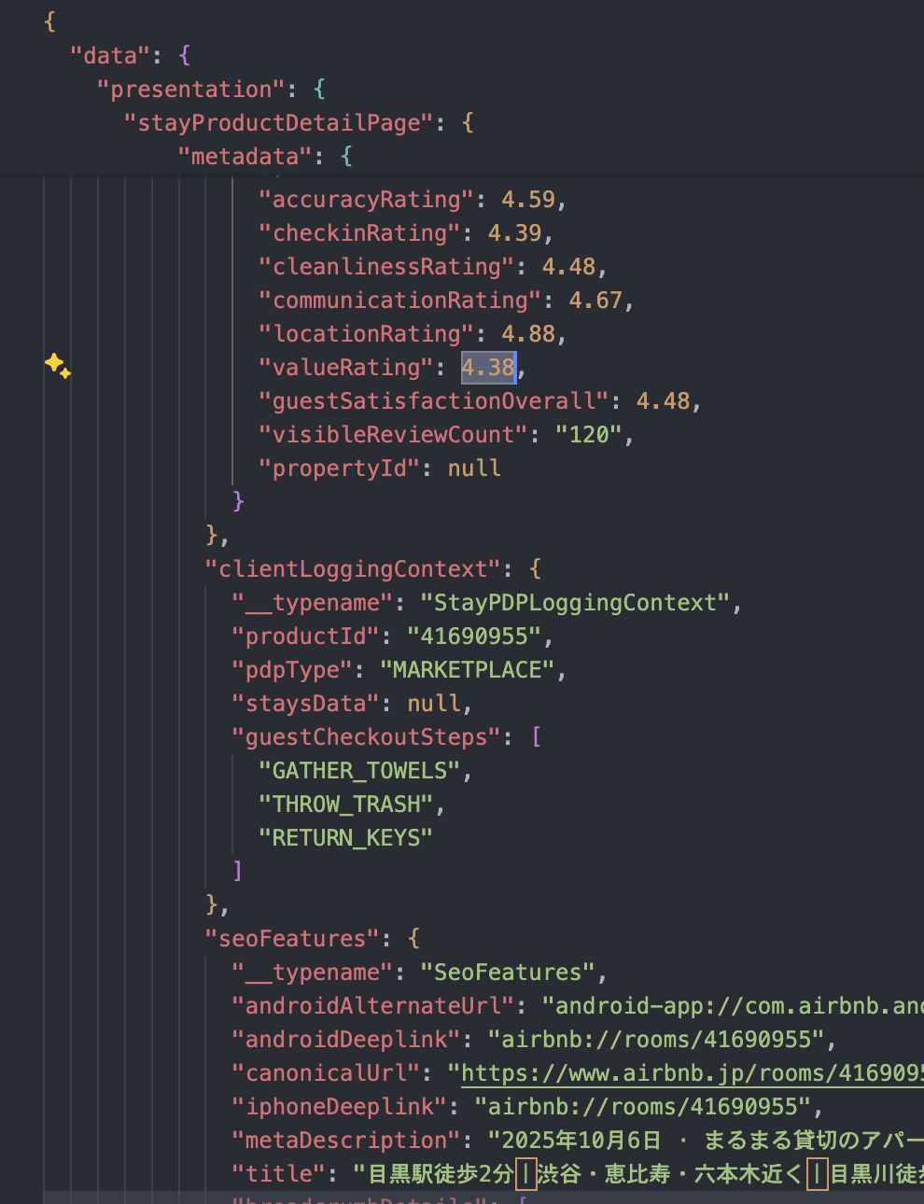Click the null value of propertyId
This screenshot has height=1204, width=924.
tap(473, 468)
